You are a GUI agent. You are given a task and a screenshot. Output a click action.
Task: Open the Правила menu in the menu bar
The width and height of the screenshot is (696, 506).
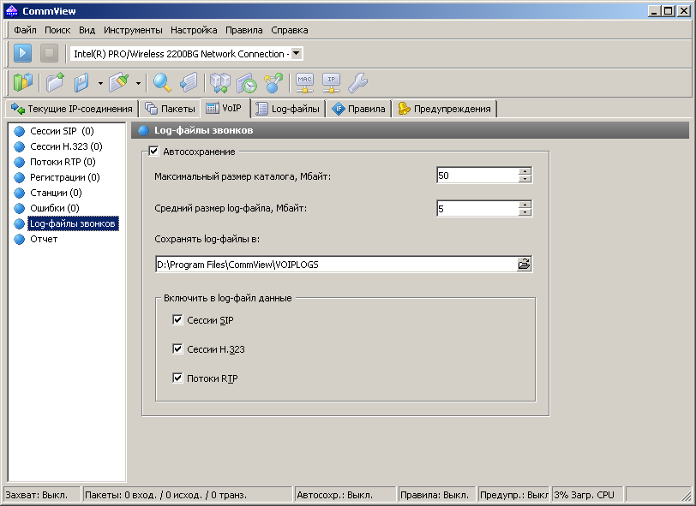tap(244, 30)
